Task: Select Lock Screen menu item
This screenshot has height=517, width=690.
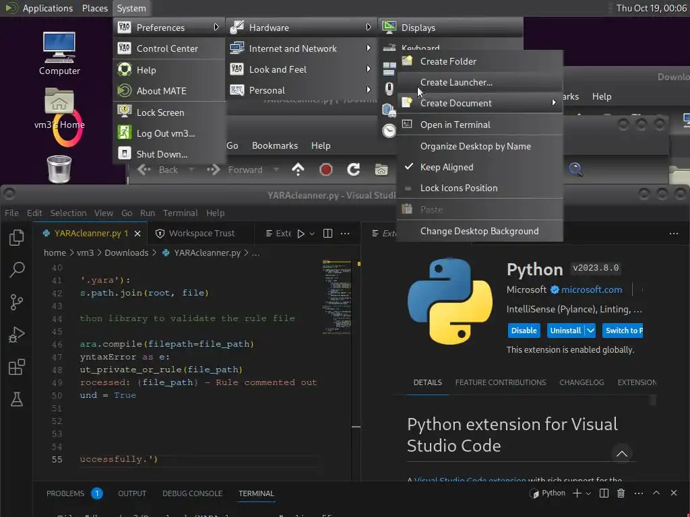Action: click(x=169, y=112)
